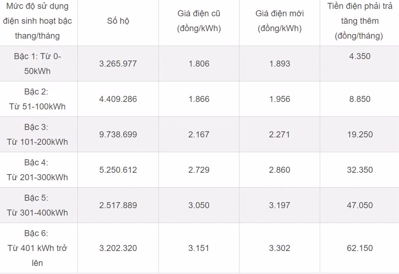Select the value 9.738.699 in Số hộ
Image resolution: width=399 pixels, height=274 pixels.
[118, 135]
